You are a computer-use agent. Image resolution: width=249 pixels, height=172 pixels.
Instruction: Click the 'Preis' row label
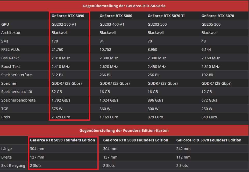pyautogui.click(x=5, y=117)
